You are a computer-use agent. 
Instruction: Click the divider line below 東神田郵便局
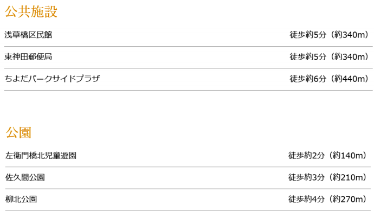189,68
